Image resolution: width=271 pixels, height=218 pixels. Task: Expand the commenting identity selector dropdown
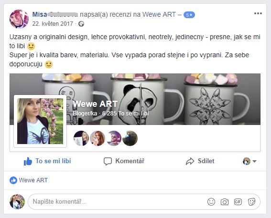click(x=249, y=161)
